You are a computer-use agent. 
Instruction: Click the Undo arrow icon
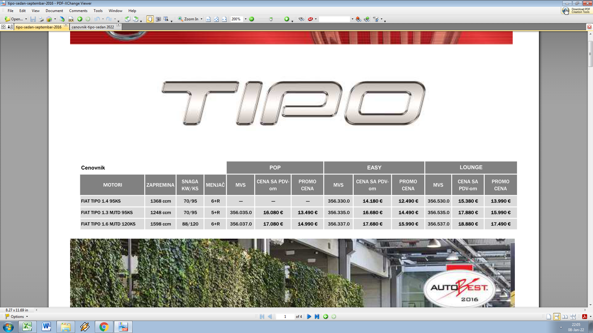tap(97, 19)
